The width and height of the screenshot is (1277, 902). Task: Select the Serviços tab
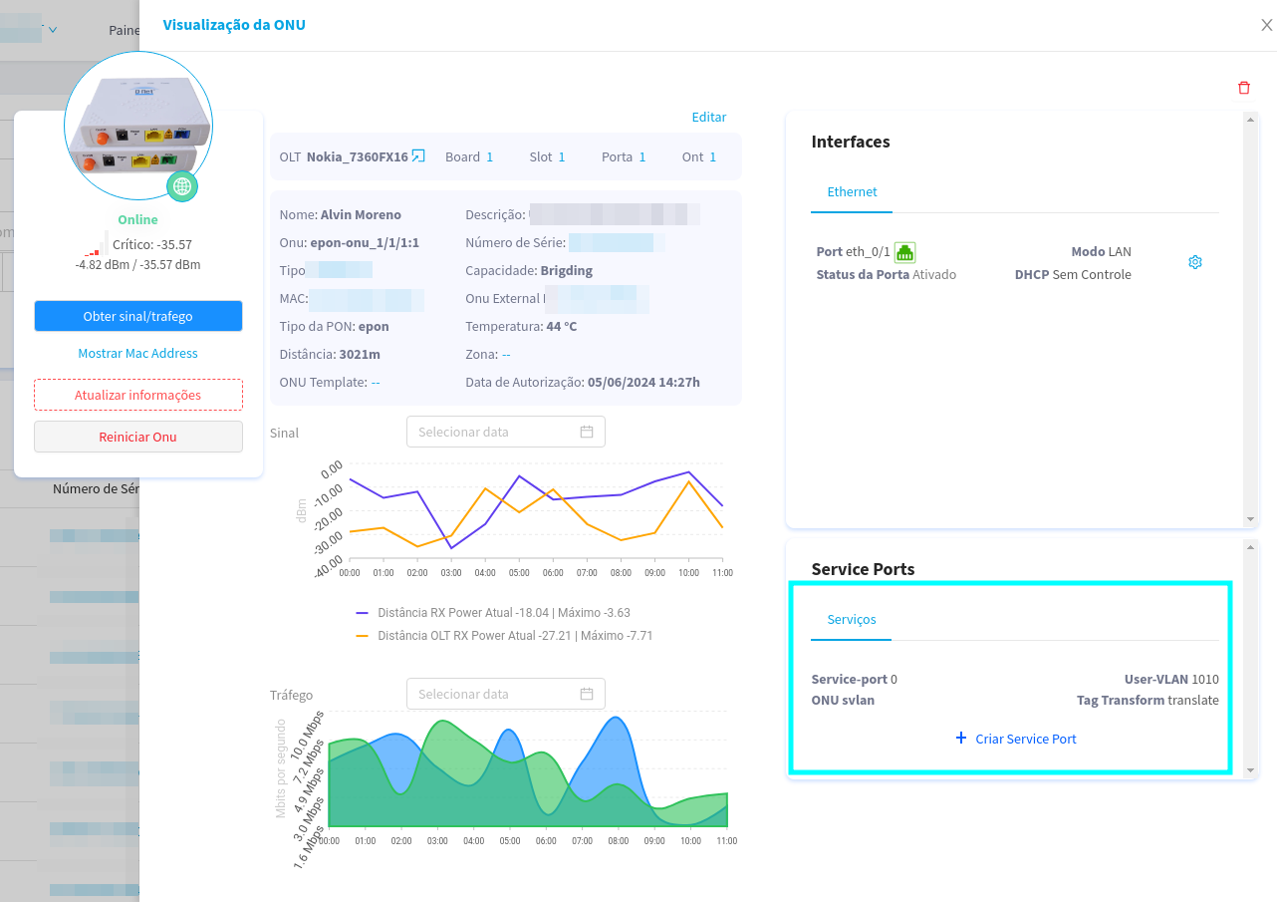(852, 619)
